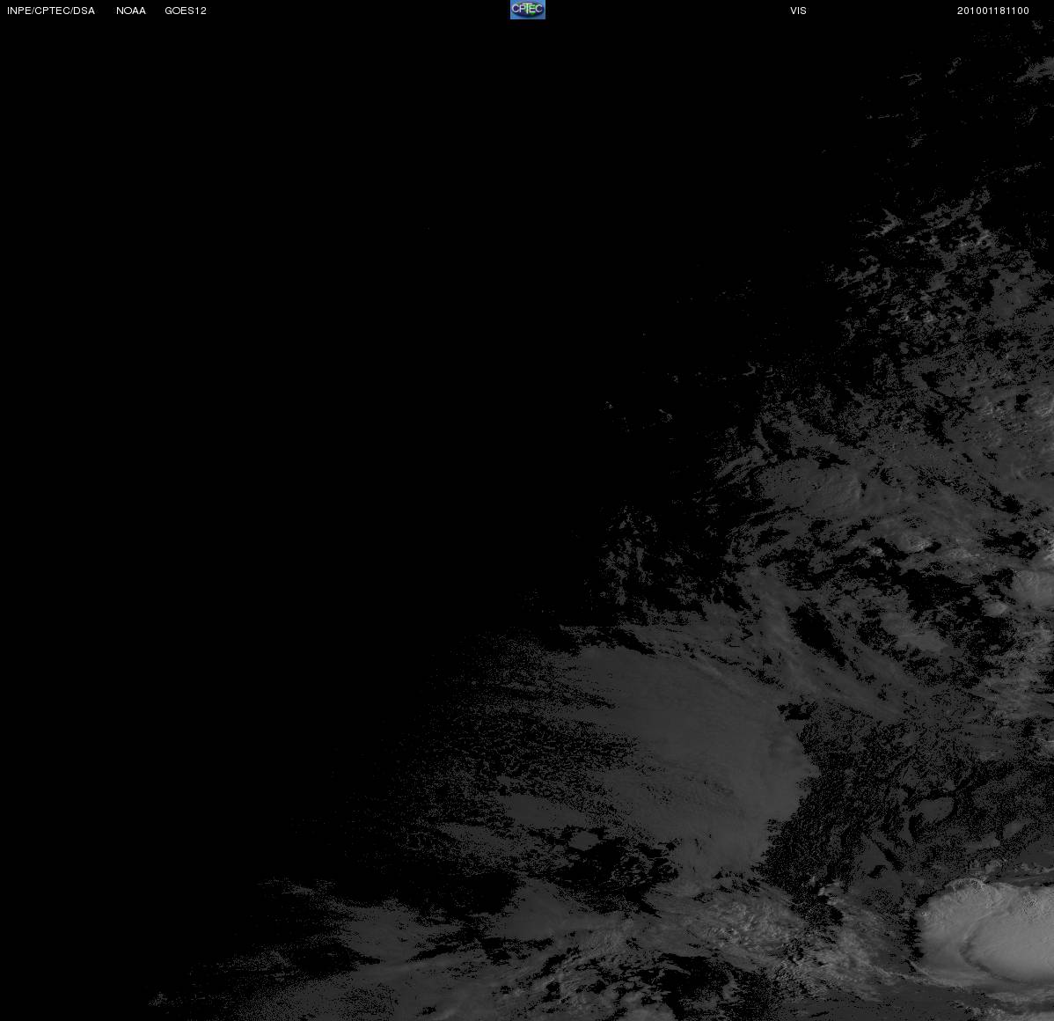Click the 201001181100 timestamp

[x=993, y=11]
